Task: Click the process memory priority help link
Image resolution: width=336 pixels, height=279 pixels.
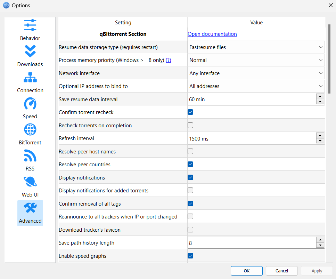Action: [x=168, y=60]
